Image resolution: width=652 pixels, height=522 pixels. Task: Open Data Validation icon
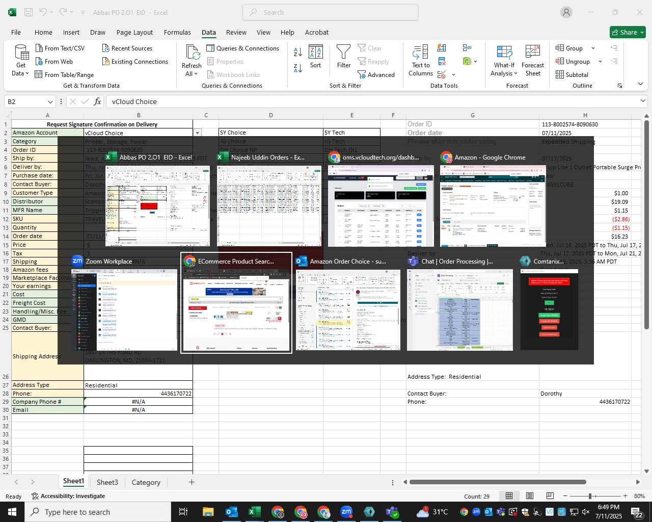pyautogui.click(x=442, y=74)
